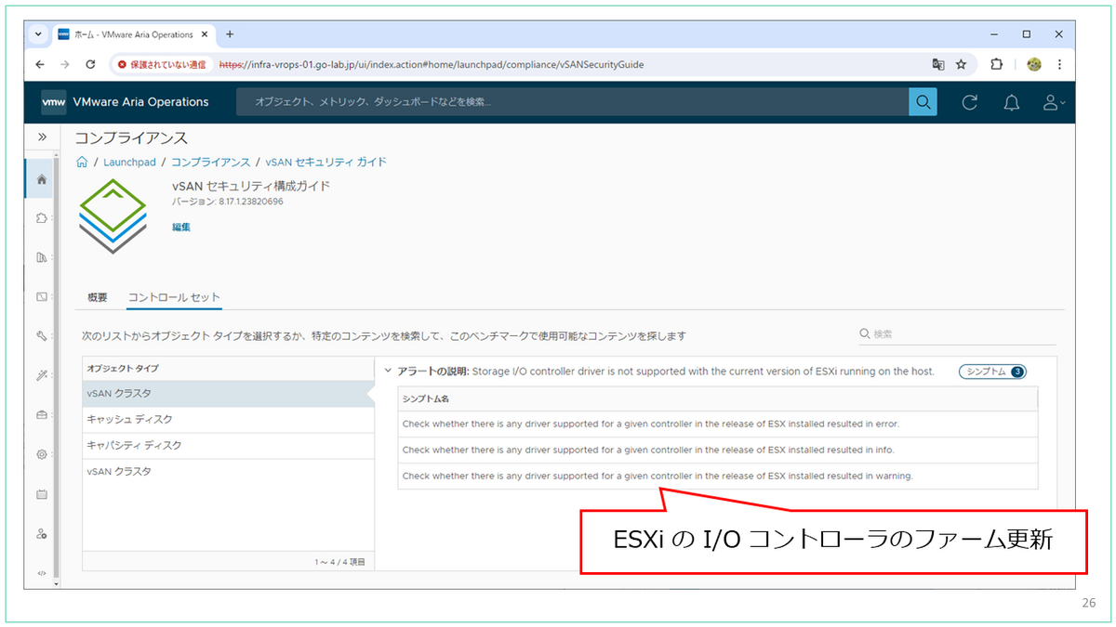
Task: Click the vmw logo in header
Action: coord(54,102)
